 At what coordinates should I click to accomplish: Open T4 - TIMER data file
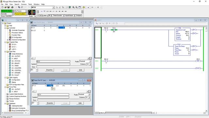tap(15, 66)
